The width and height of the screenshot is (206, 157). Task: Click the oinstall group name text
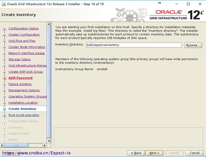(x=102, y=69)
